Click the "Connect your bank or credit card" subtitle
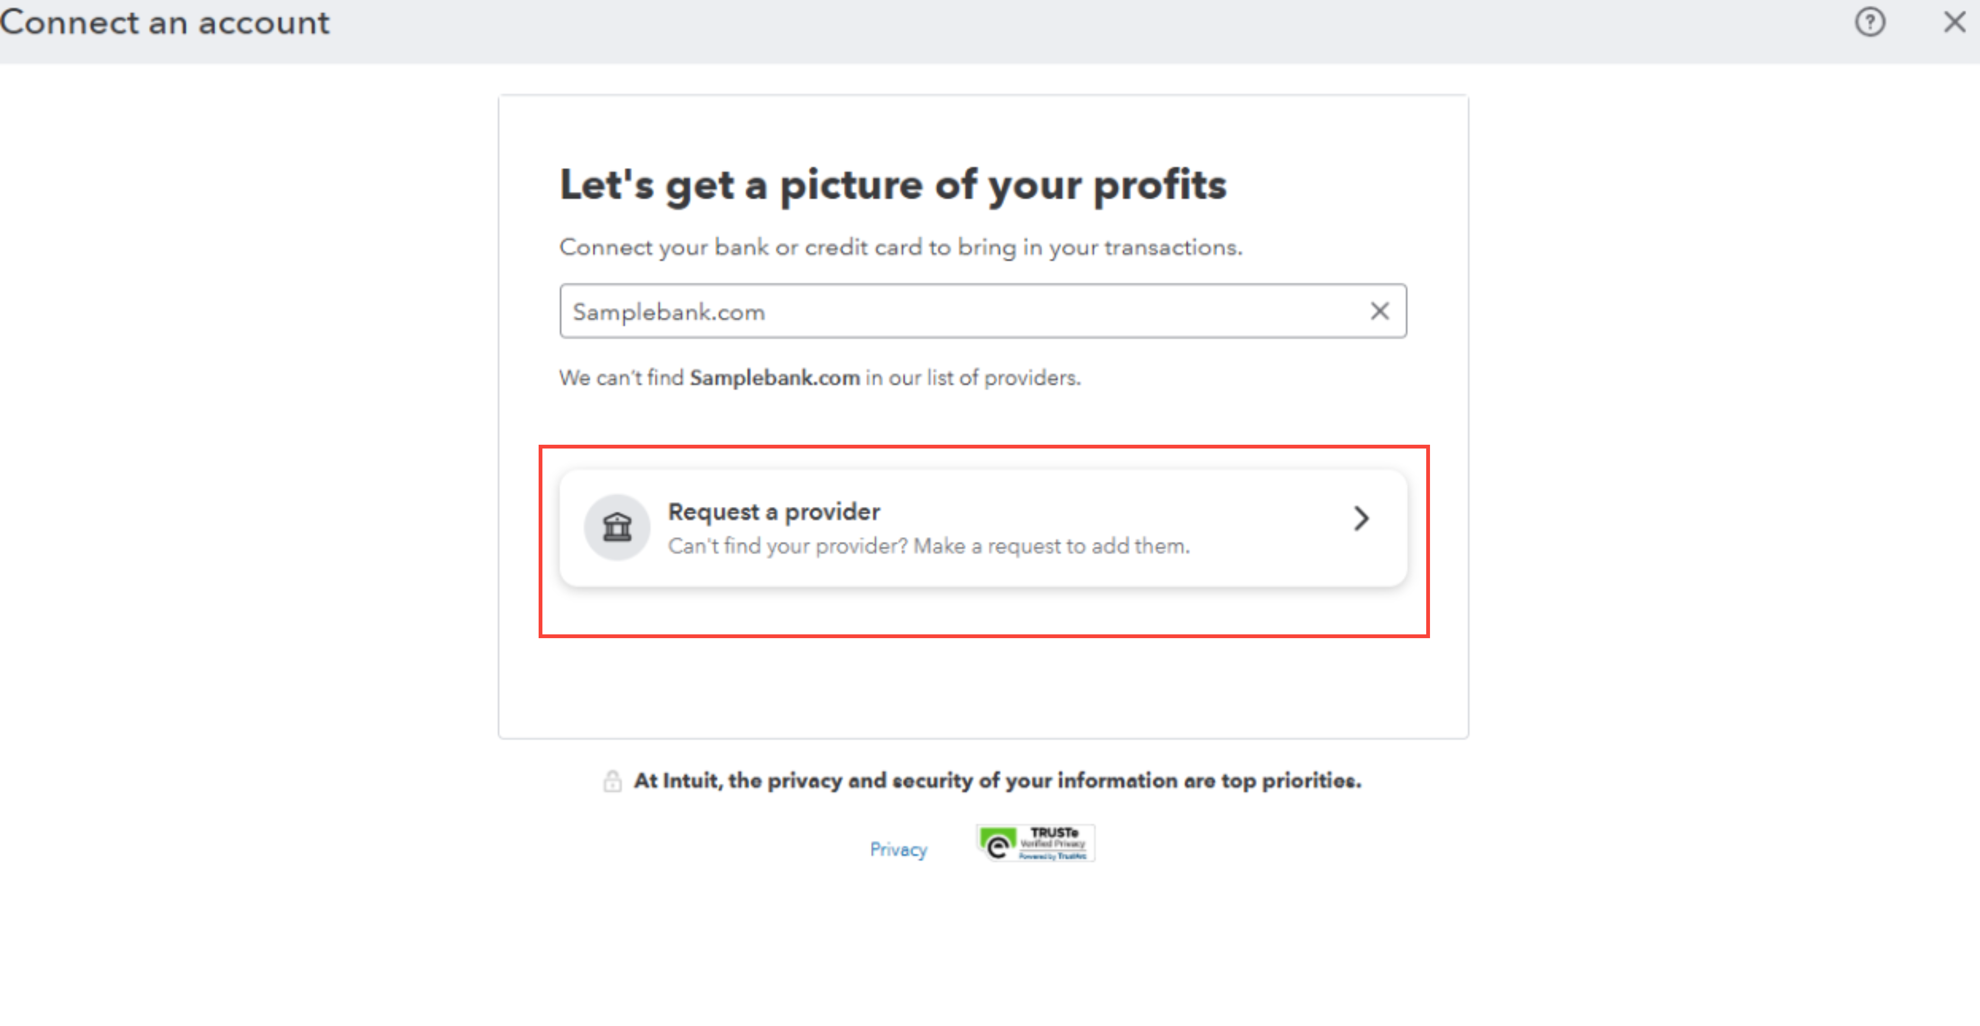This screenshot has width=1980, height=1026. point(900,247)
